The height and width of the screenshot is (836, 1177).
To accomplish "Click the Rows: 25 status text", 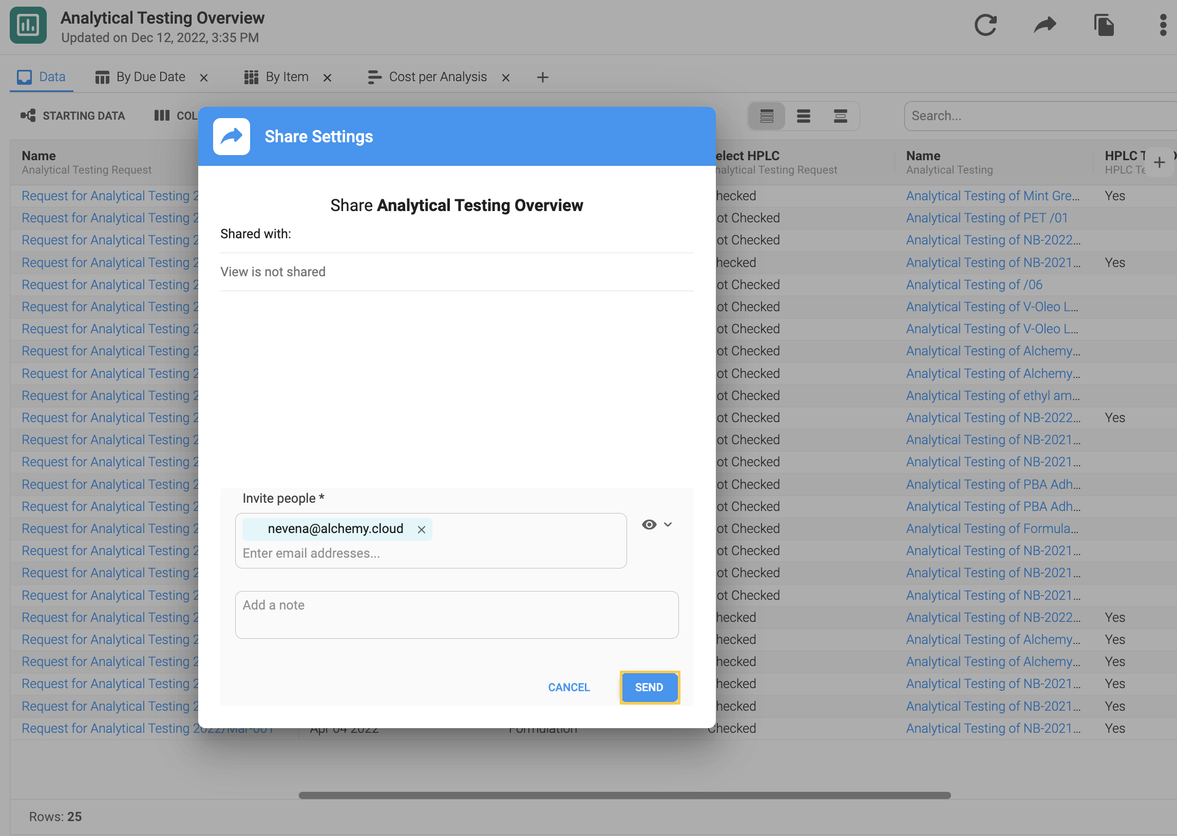I will point(55,817).
